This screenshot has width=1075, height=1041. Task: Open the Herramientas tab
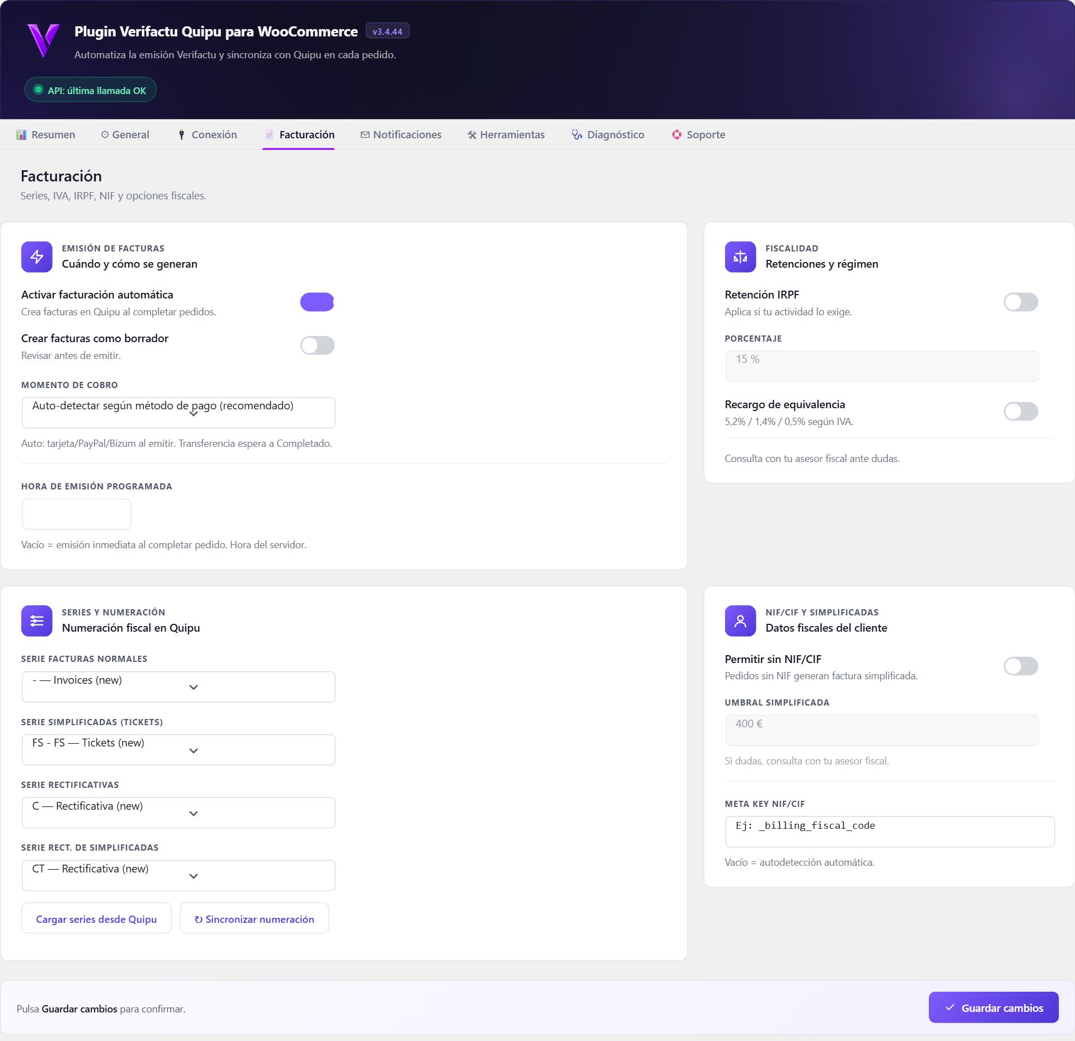click(x=506, y=134)
